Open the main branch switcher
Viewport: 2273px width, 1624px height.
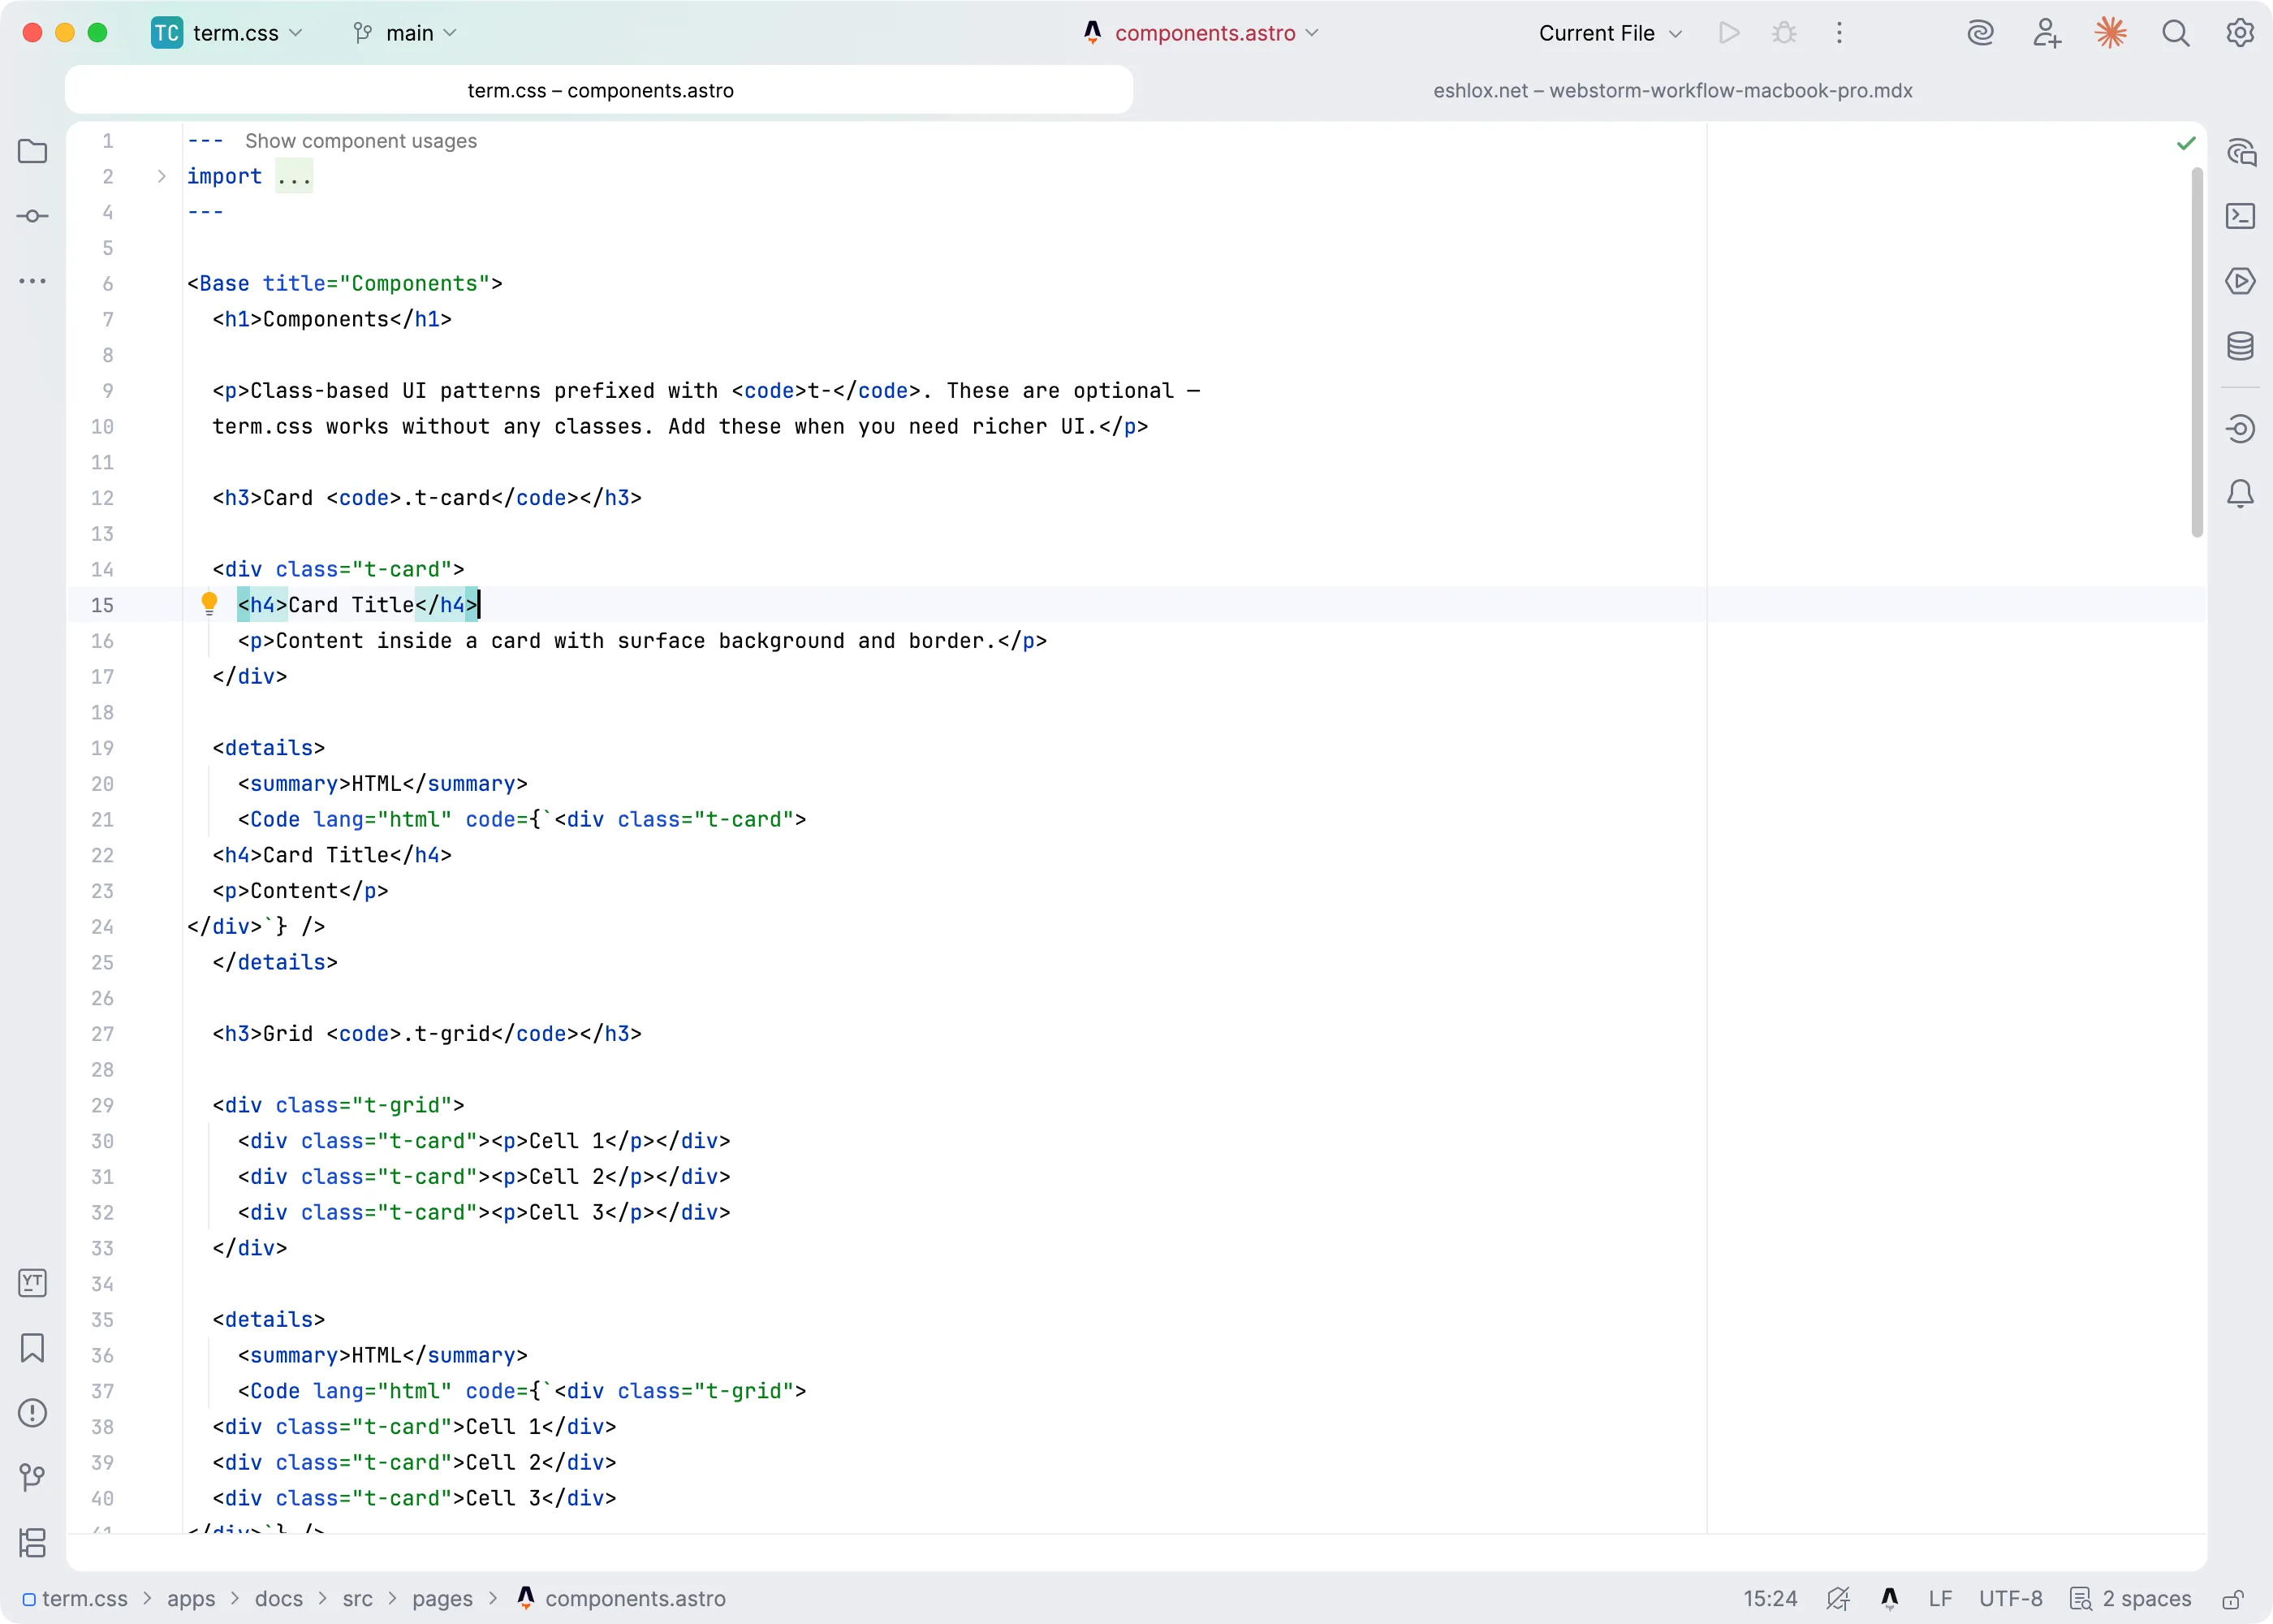point(405,32)
